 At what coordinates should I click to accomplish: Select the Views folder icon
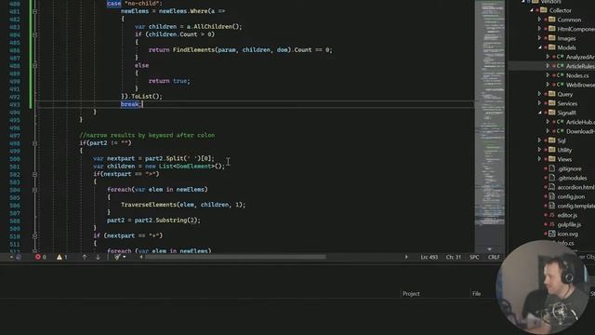coord(551,159)
